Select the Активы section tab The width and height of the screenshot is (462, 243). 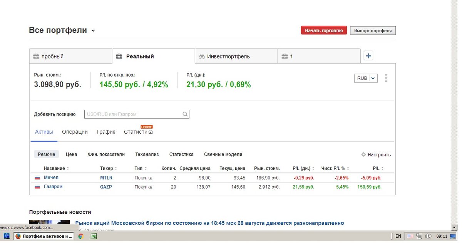[44, 132]
